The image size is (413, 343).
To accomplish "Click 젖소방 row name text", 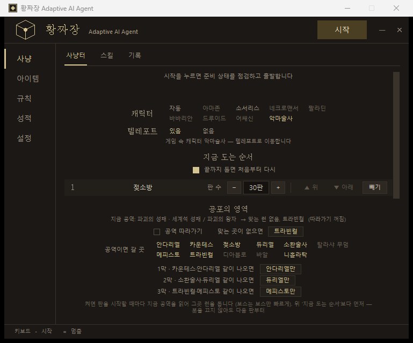I will [x=143, y=187].
